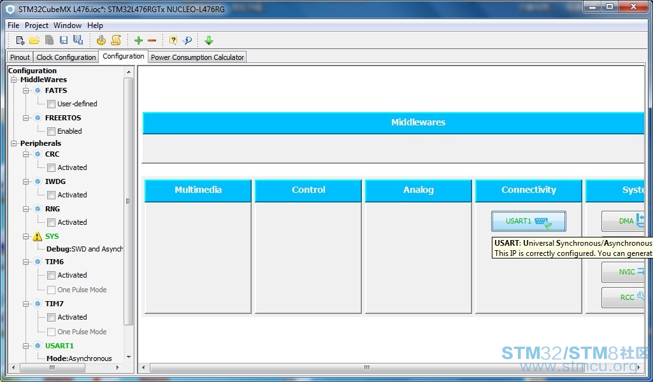Viewport: 653px width, 382px height.
Task: Select the 'Debug:SWD and Asynch' tree row
Action: (x=85, y=249)
